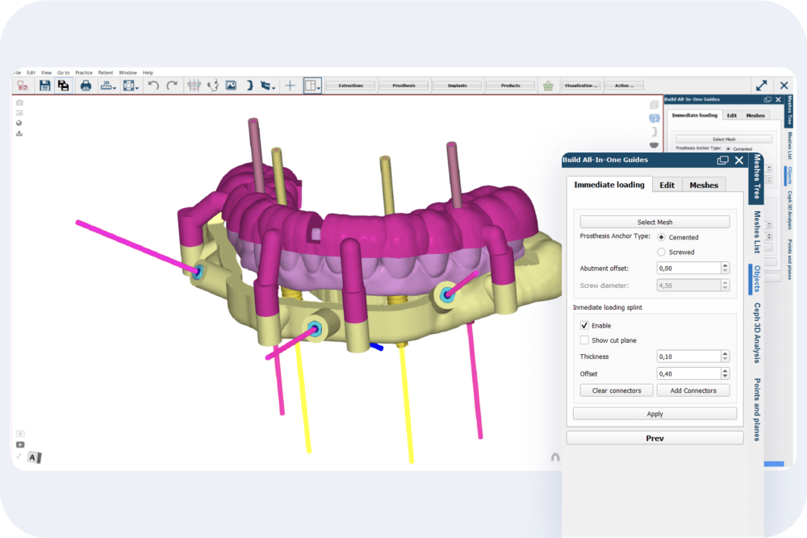Open the fit-to-view dropdown arrow
This screenshot has width=807, height=538.
137,88
